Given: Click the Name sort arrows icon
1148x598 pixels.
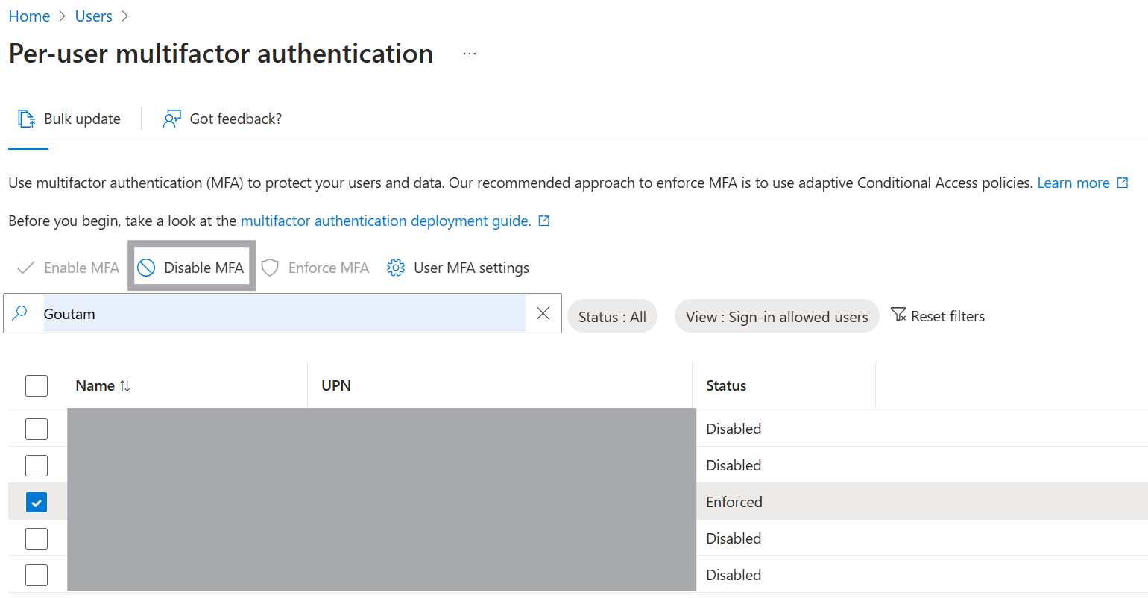Looking at the screenshot, I should pyautogui.click(x=124, y=386).
